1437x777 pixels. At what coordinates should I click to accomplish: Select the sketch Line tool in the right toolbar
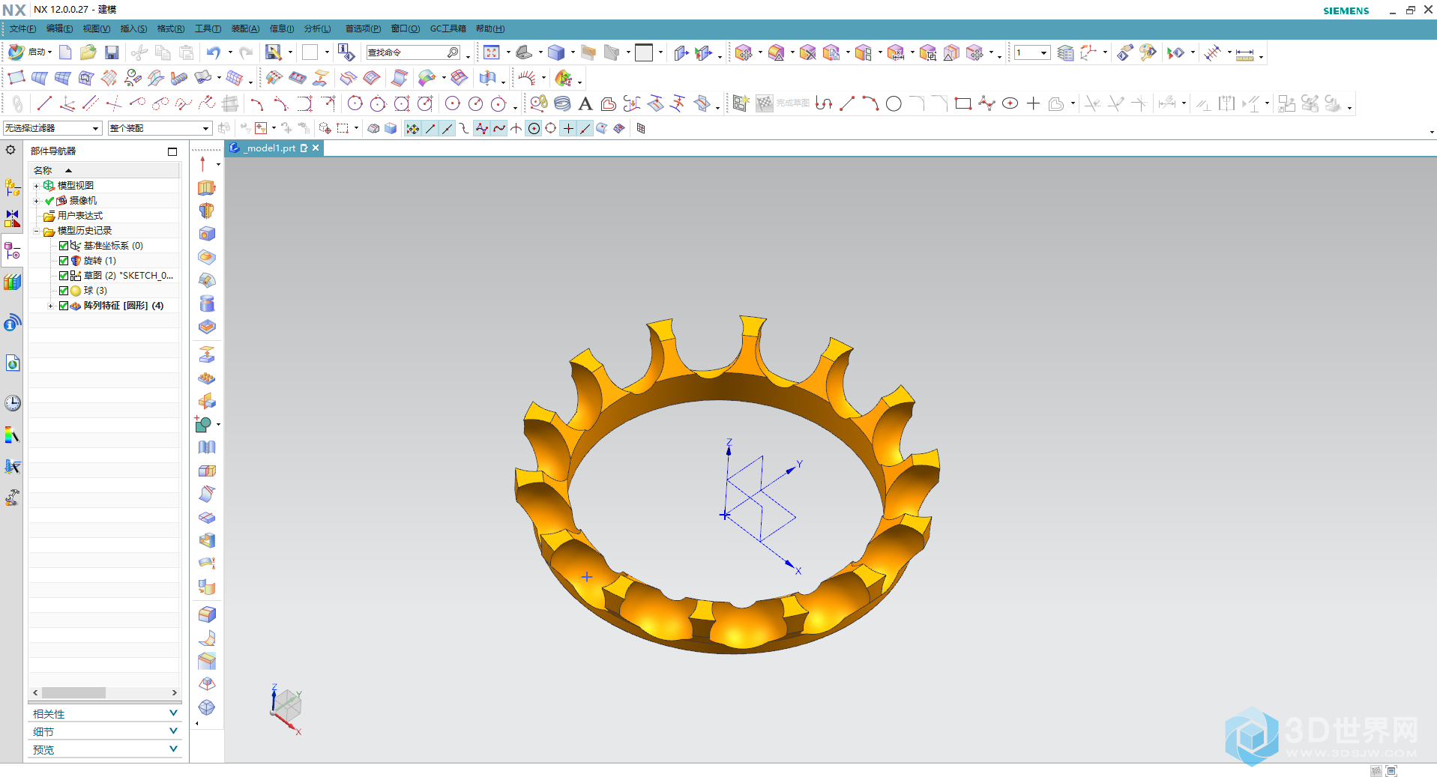tap(847, 104)
